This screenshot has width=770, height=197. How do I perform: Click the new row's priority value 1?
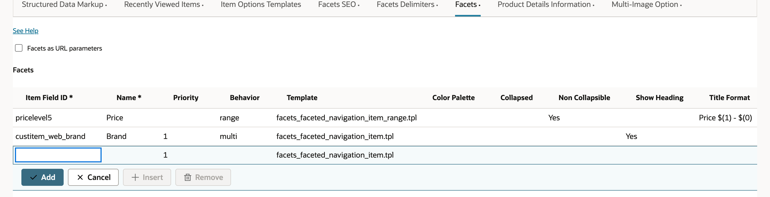165,155
